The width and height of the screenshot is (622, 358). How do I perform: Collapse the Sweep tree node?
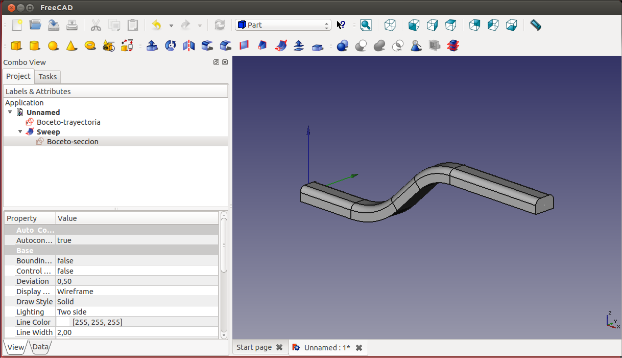(20, 132)
